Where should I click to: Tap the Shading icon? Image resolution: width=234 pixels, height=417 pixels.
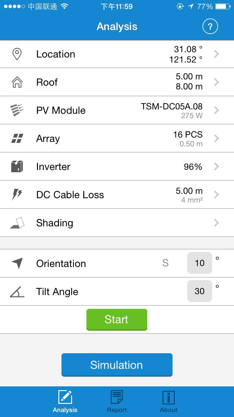[x=17, y=223]
